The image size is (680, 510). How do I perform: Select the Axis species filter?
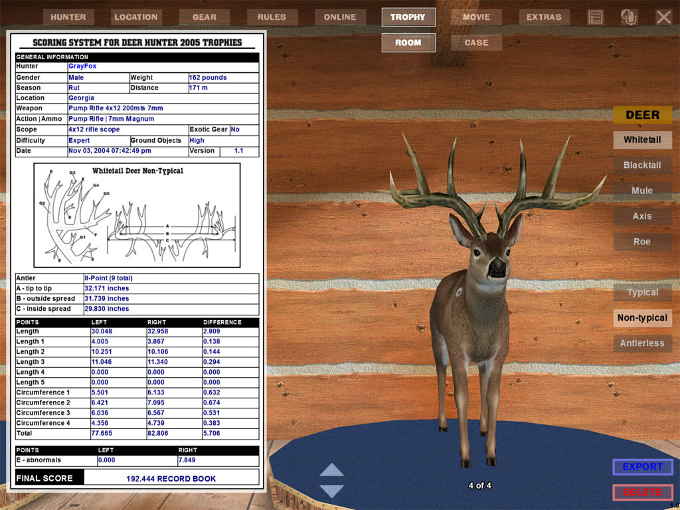[x=642, y=216]
